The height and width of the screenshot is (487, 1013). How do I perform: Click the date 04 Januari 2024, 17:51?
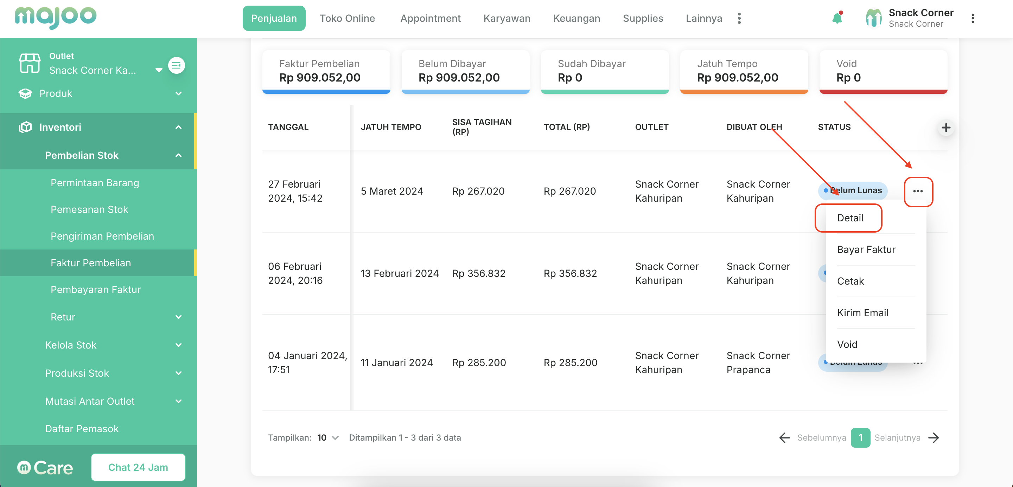tap(307, 363)
